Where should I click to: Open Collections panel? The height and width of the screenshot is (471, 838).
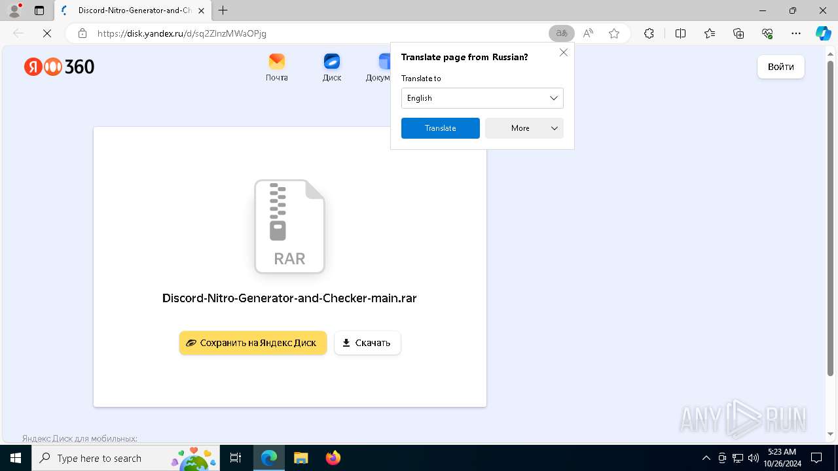point(738,33)
